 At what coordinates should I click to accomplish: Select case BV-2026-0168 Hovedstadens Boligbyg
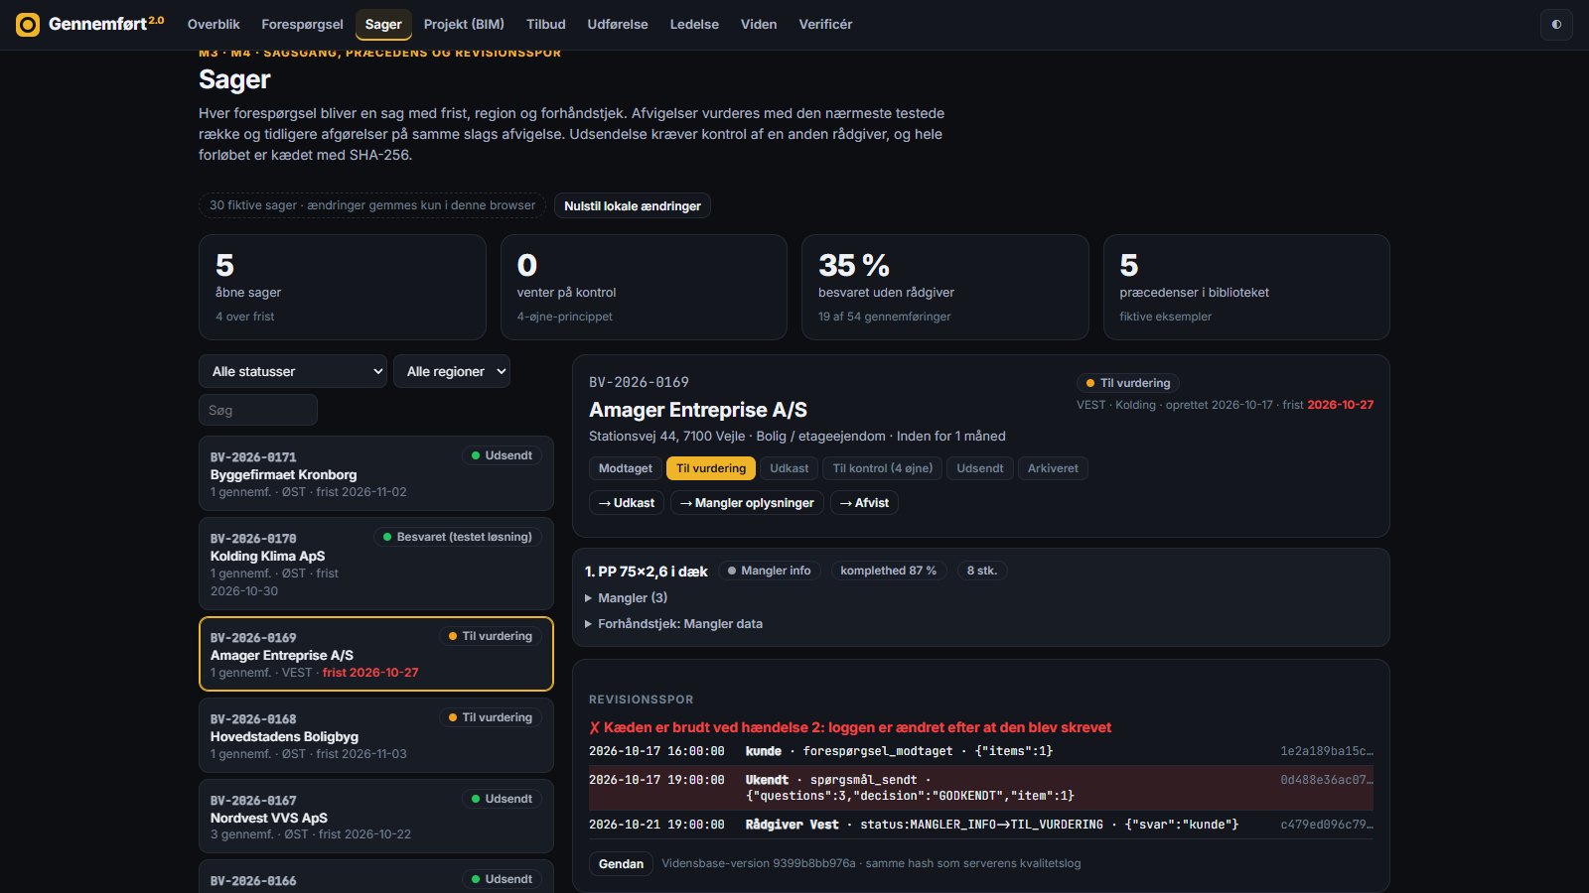click(376, 735)
